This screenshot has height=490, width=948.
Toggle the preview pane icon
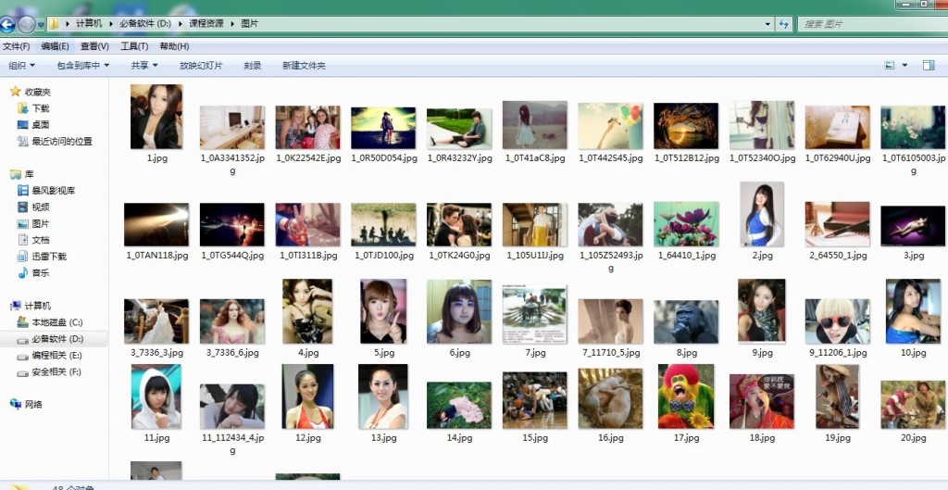tap(929, 66)
